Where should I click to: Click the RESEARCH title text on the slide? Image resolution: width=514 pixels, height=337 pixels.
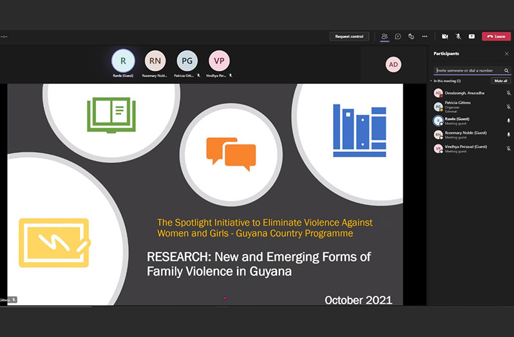(x=259, y=264)
